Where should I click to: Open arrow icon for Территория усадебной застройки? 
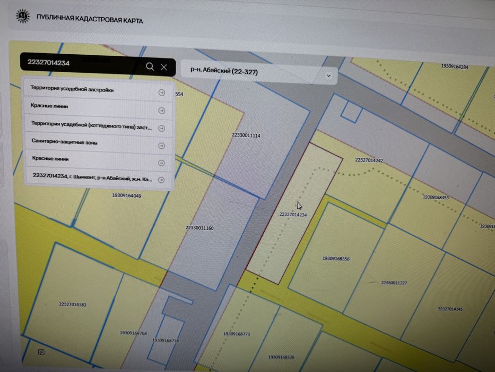162,92
